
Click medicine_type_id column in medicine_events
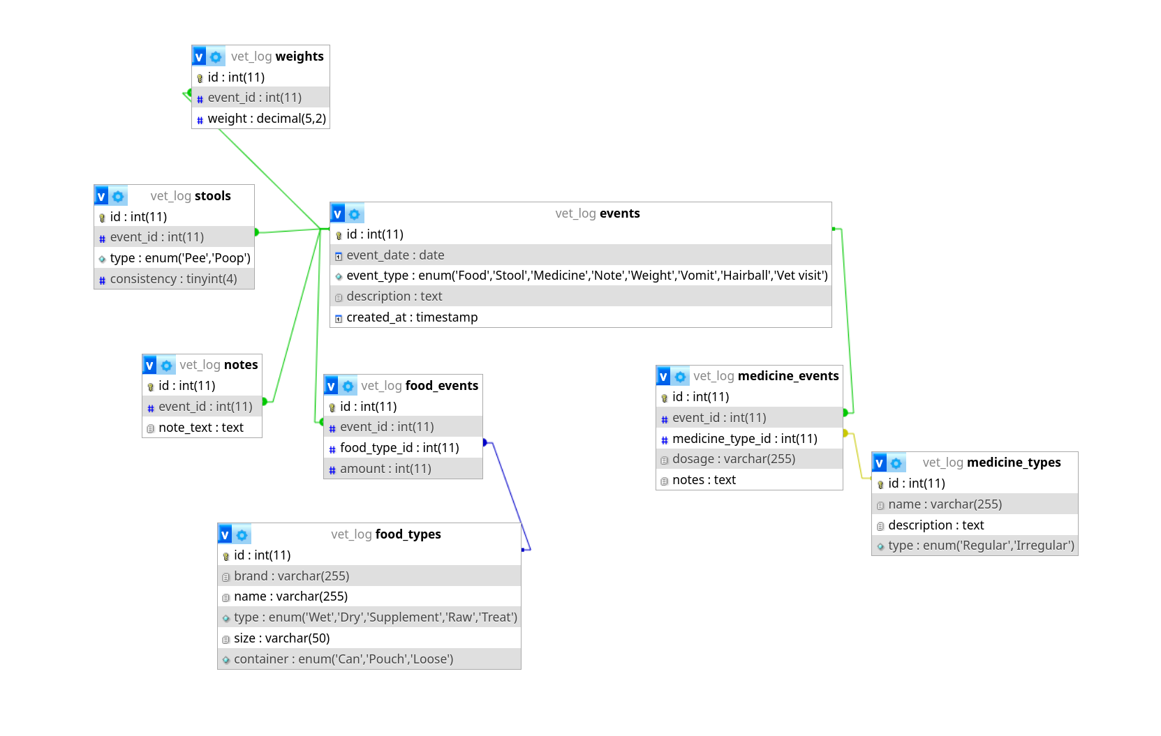point(744,439)
